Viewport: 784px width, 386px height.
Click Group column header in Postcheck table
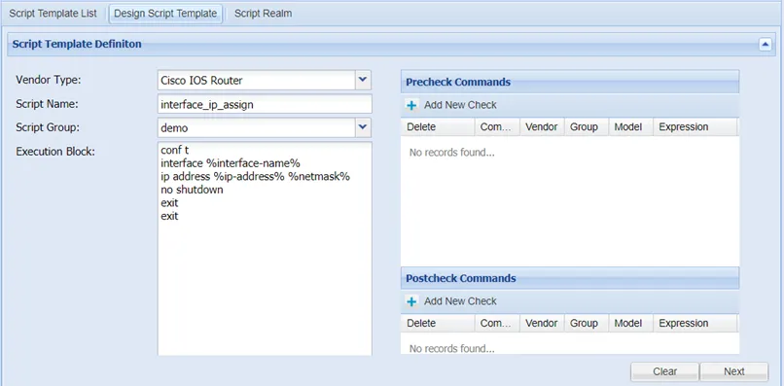[x=587, y=323]
